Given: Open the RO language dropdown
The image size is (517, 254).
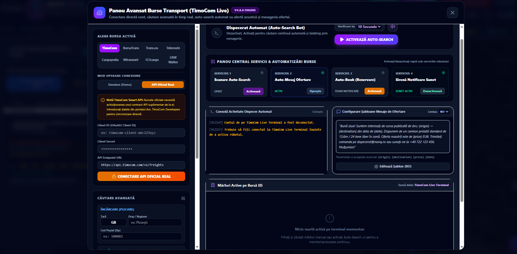Looking at the screenshot, I should 444,112.
